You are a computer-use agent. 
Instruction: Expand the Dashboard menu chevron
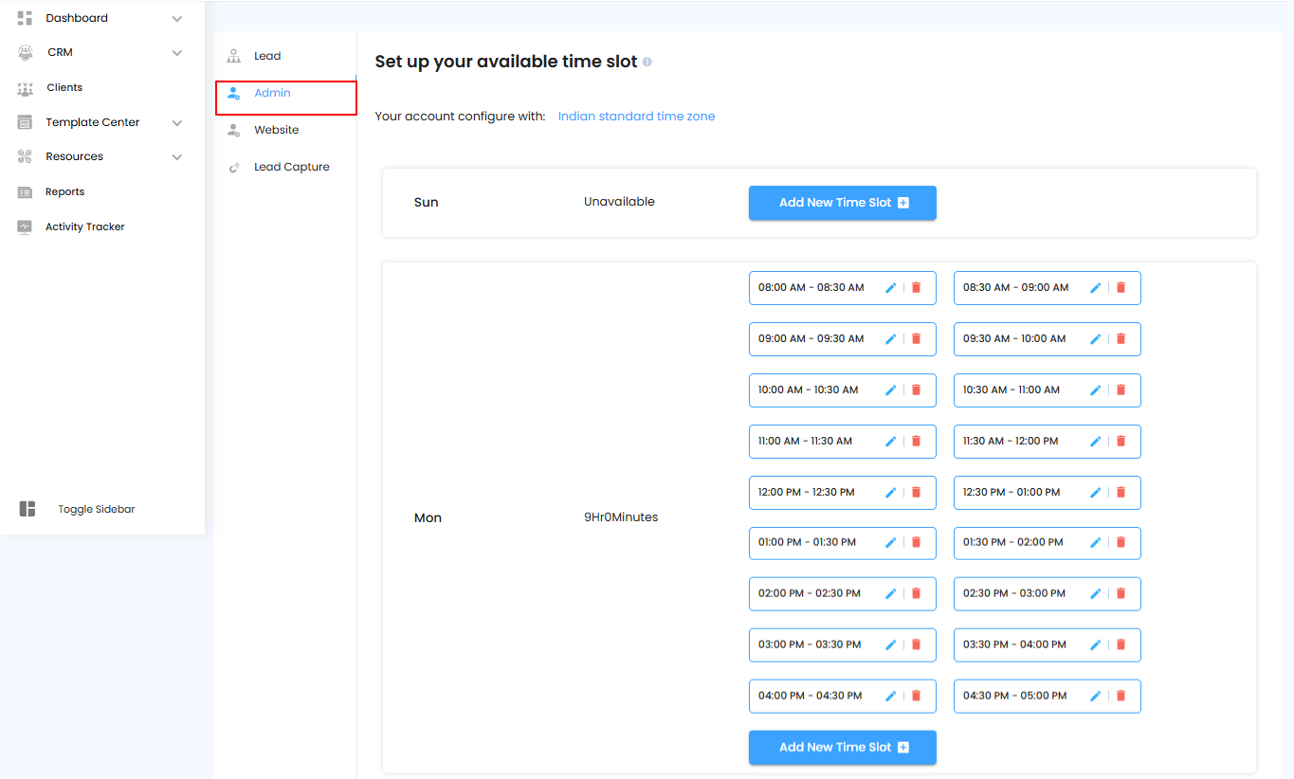(177, 18)
